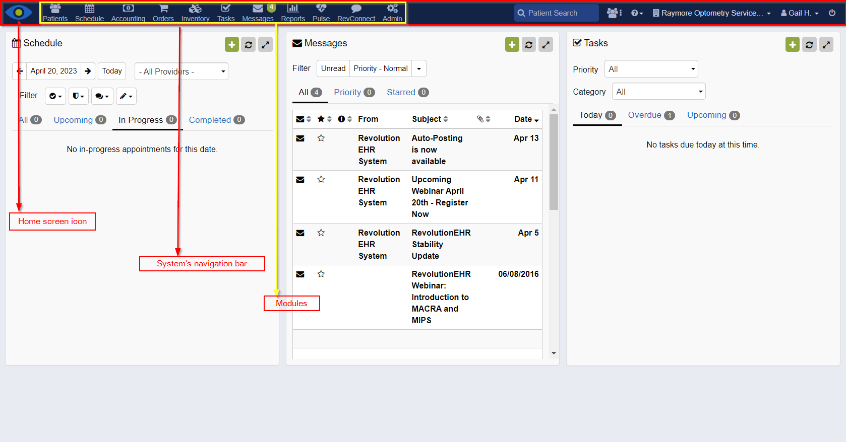Open the All Providers dropdown
Viewport: 846px width, 442px height.
coord(182,71)
